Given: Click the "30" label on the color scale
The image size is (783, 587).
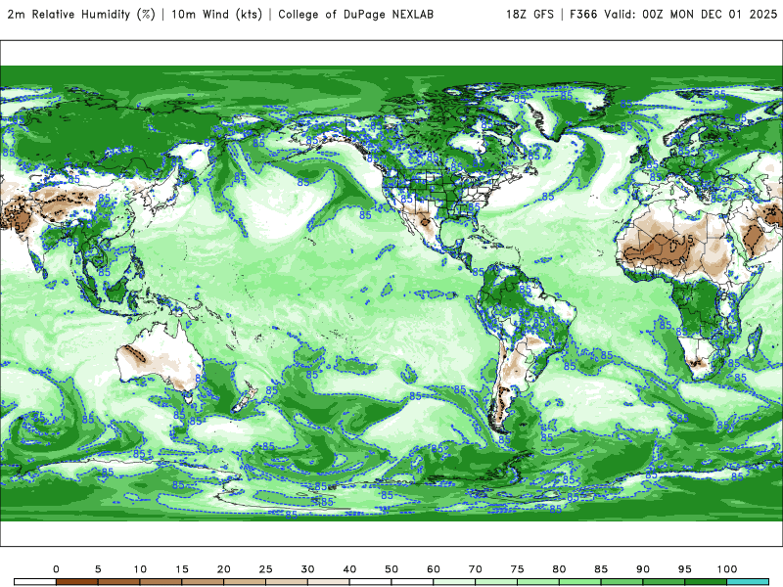Looking at the screenshot, I should (307, 569).
